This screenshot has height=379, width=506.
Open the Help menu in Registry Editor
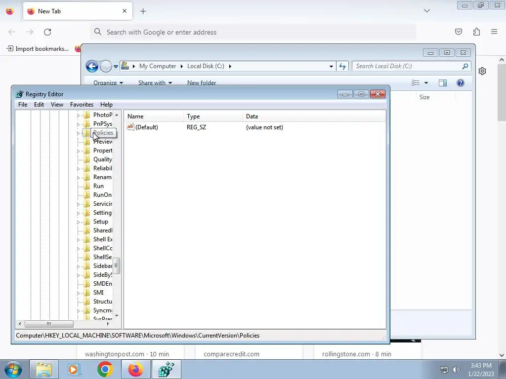[x=106, y=105]
